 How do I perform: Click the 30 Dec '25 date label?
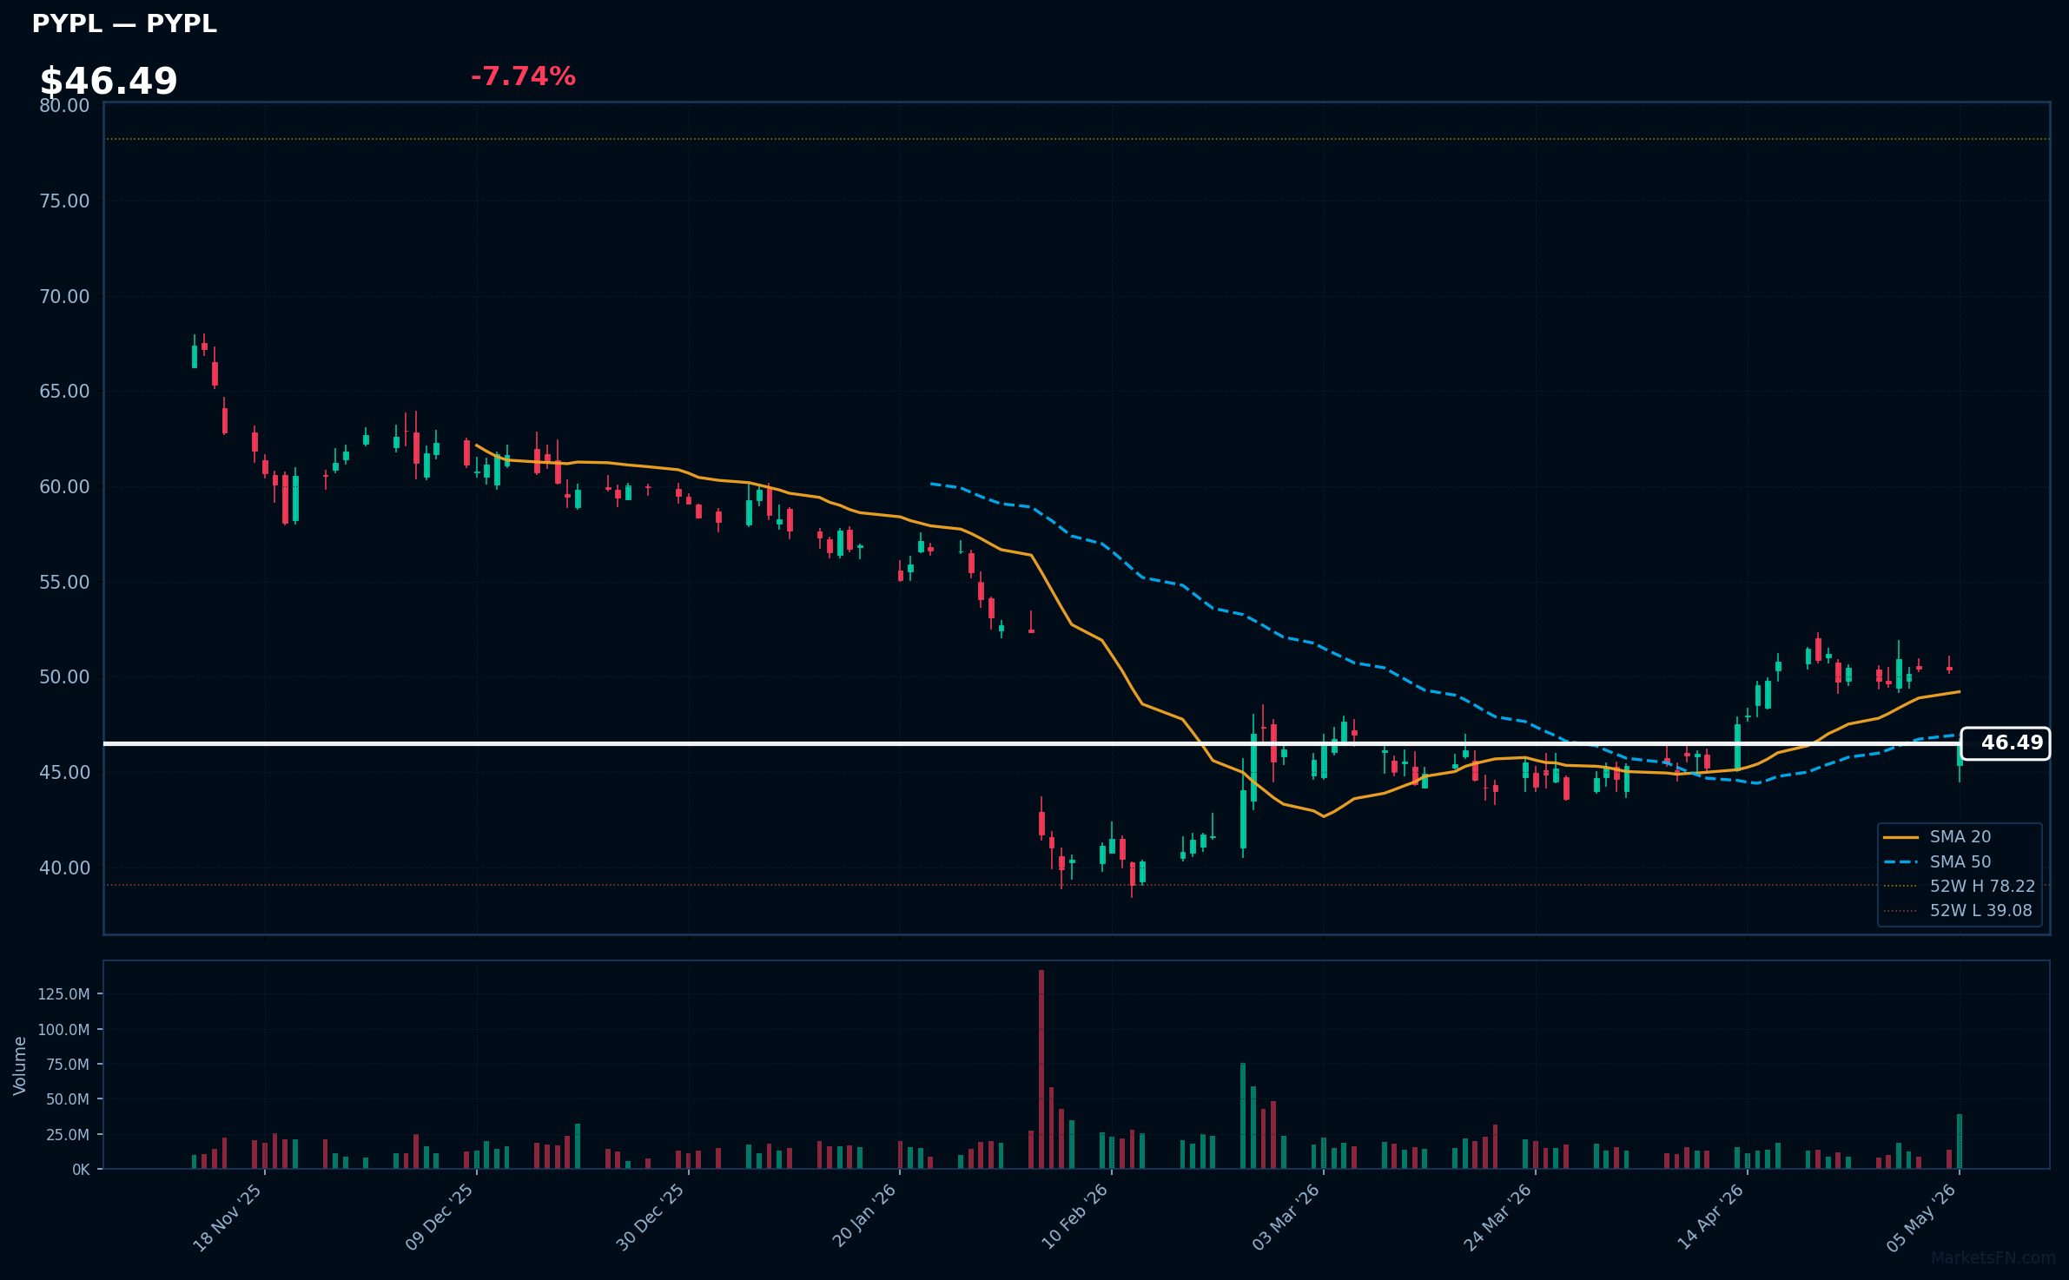pyautogui.click(x=651, y=1217)
